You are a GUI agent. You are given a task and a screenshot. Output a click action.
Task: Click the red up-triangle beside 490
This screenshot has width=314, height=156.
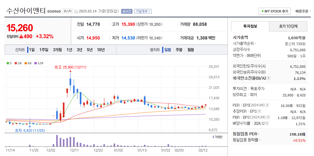coord(21,37)
